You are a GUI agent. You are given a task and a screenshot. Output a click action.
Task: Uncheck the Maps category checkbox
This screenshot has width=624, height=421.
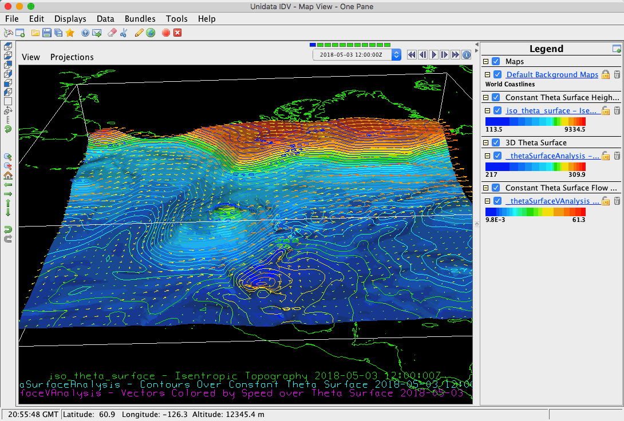pos(496,61)
